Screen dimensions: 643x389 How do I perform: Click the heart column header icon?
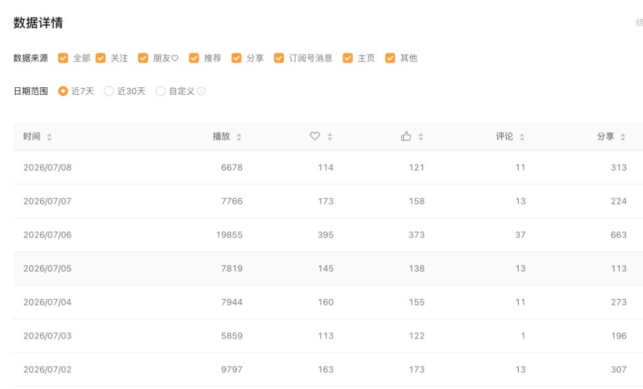tap(315, 136)
